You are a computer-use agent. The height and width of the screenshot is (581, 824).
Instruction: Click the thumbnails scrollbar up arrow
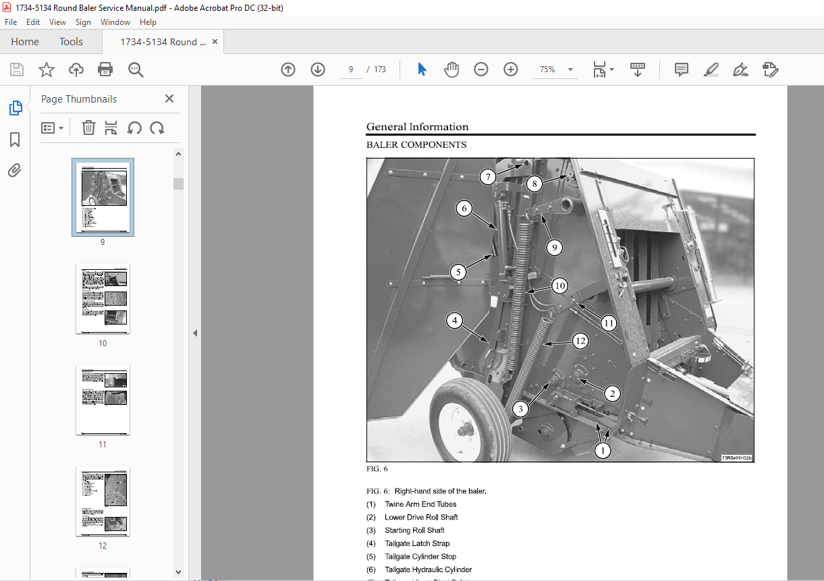pos(179,154)
